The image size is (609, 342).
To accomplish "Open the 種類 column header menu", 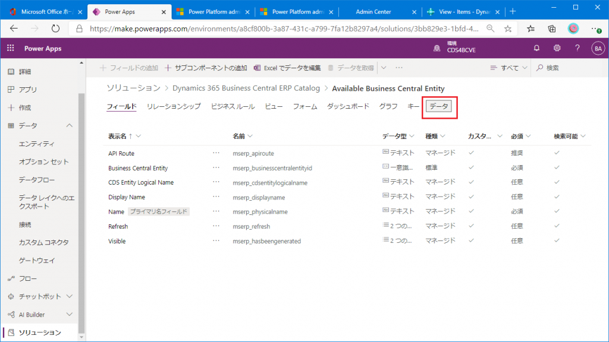I will coord(435,136).
